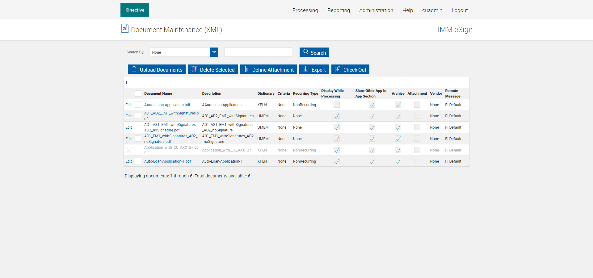Click the red X on Application_with_CC_AXX127 row
593x278 pixels.
pos(128,150)
